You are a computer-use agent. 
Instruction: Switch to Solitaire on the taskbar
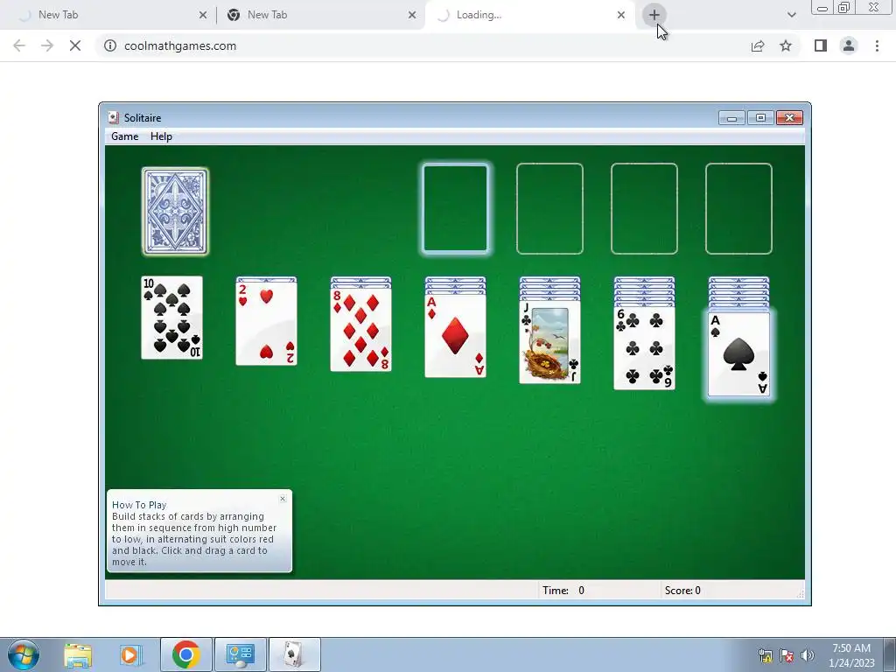click(x=294, y=654)
